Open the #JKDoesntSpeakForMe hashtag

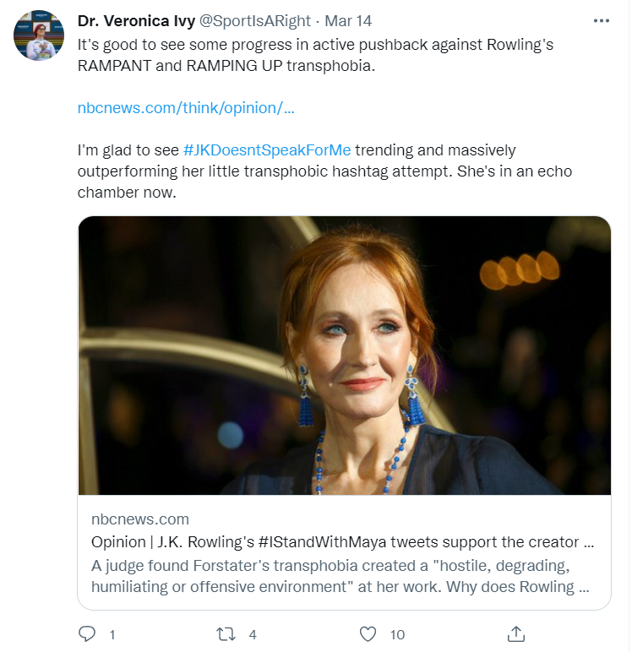tap(267, 149)
